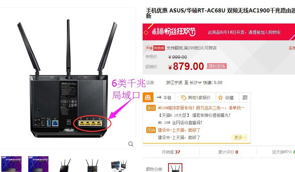Select the first purple promo thumbnail

coord(11,164)
